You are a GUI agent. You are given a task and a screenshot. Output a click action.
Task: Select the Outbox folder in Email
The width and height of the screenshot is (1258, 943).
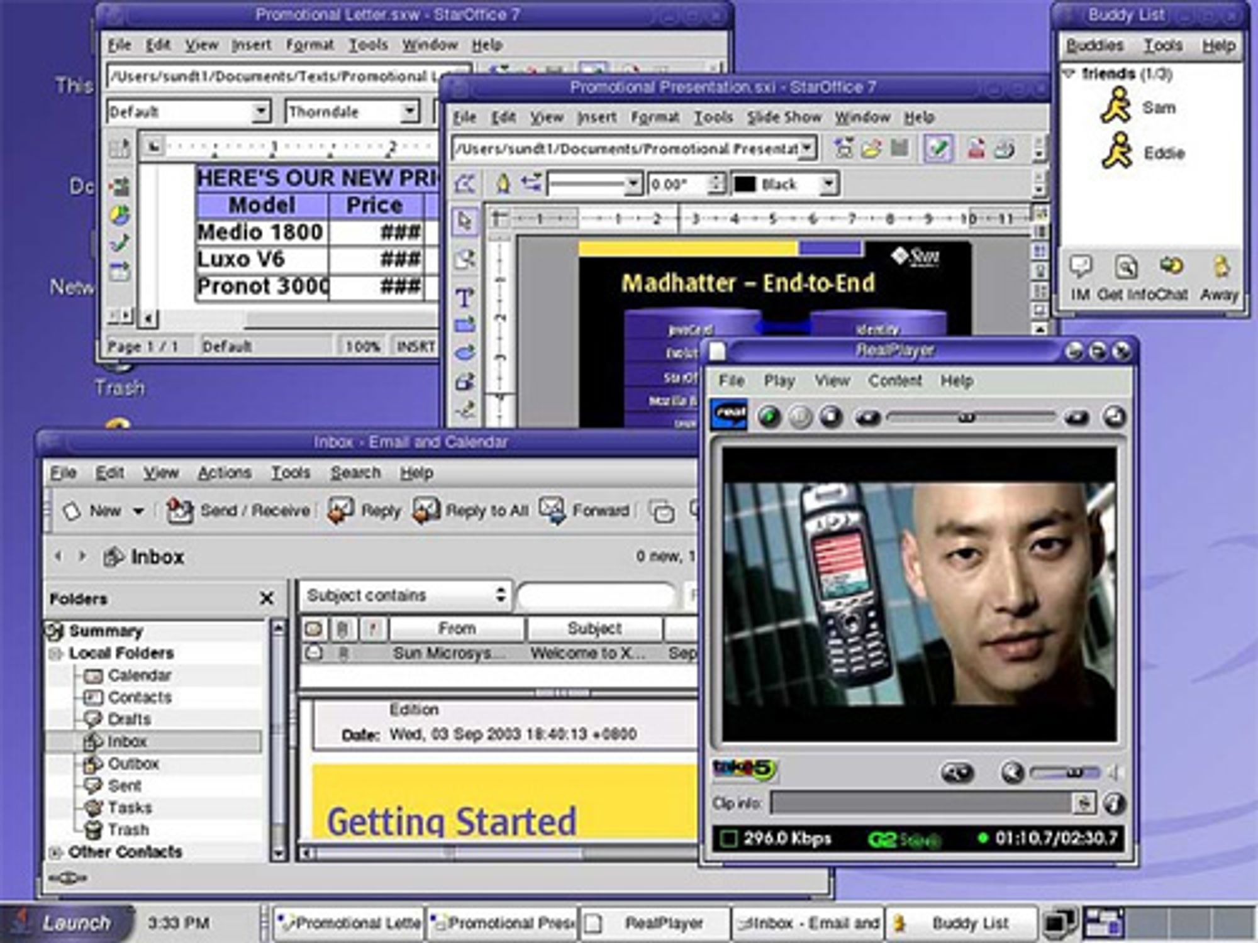tap(121, 764)
